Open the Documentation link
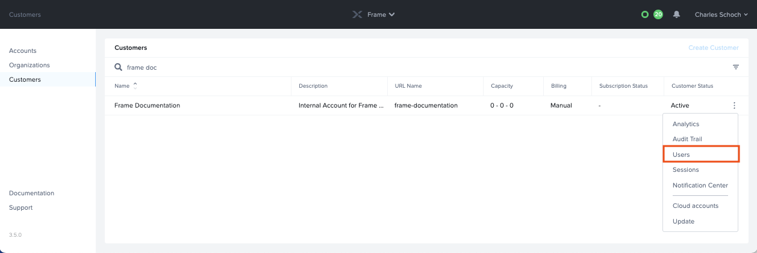 click(x=31, y=193)
